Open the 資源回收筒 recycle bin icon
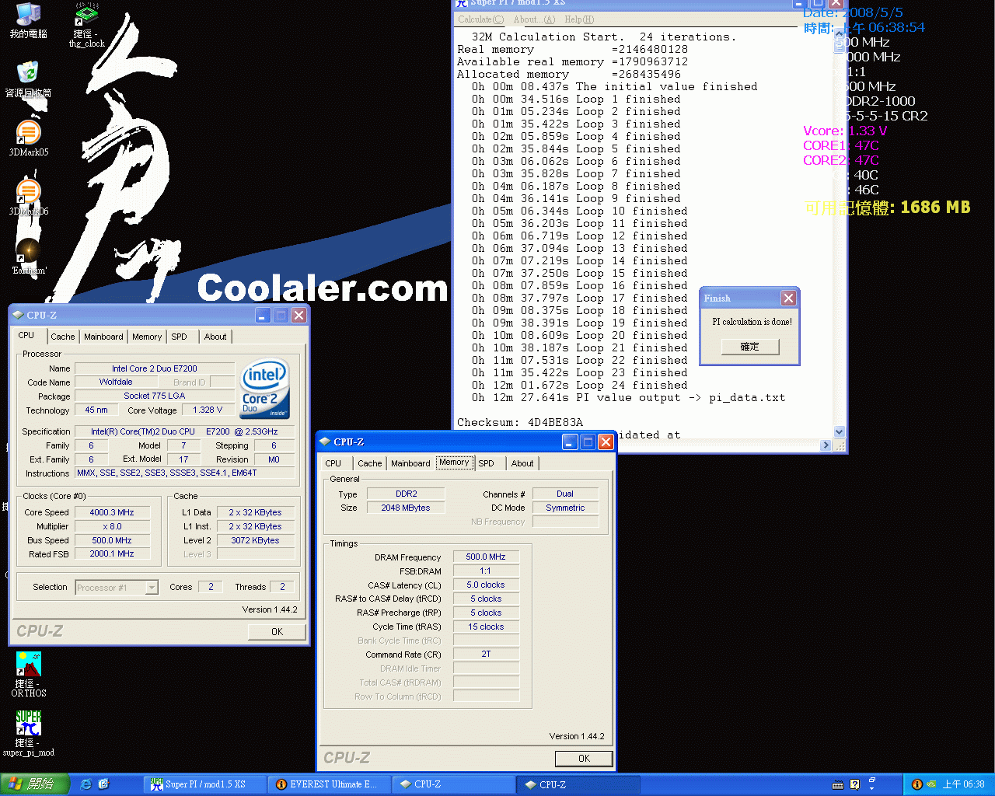995x796 pixels. (x=28, y=79)
